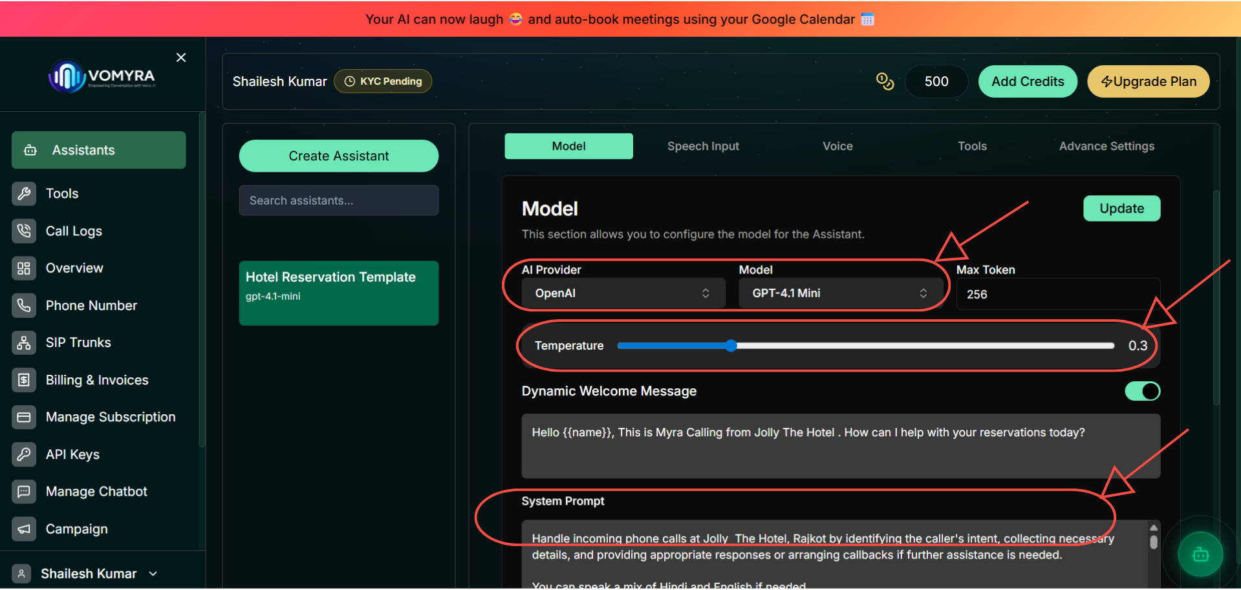The height and width of the screenshot is (590, 1241).
Task: Switch to the Speech Input tab
Action: 703,146
